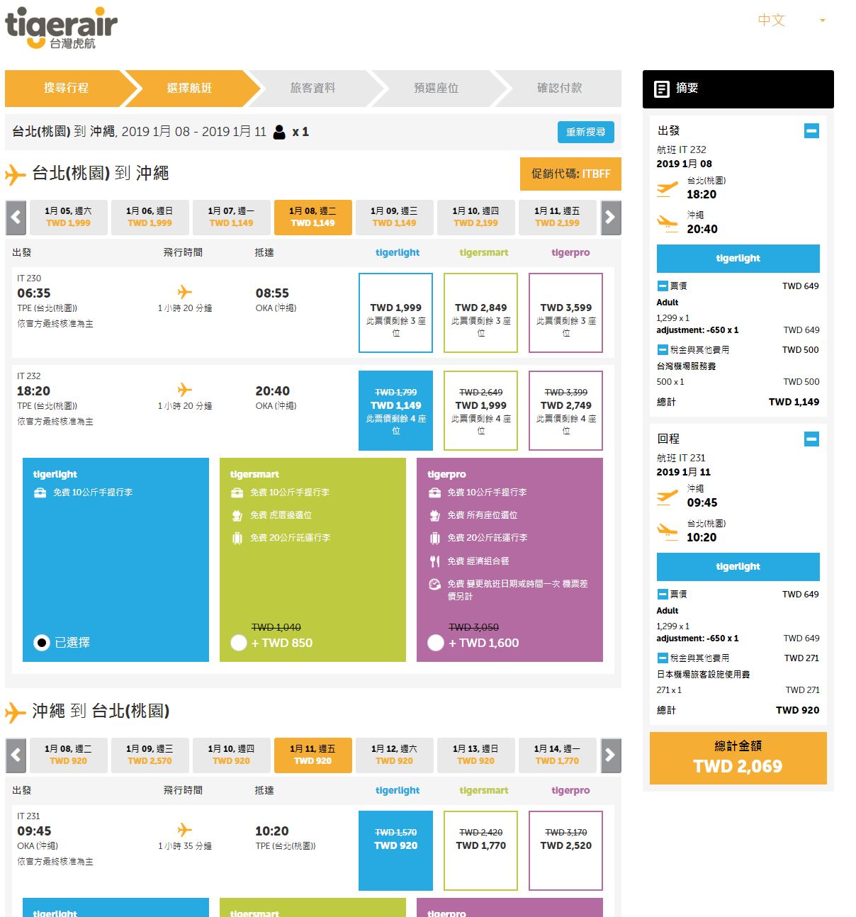
Task: Select return date 1月 14 週一 TWD 1,770
Action: [x=557, y=755]
